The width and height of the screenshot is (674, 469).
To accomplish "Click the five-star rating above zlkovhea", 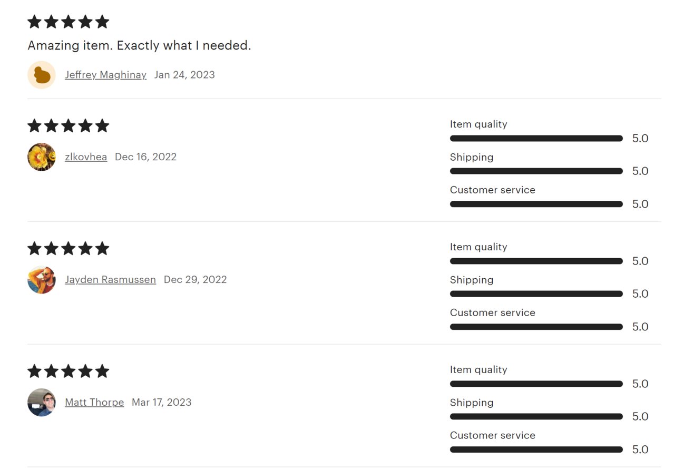I will 69,126.
